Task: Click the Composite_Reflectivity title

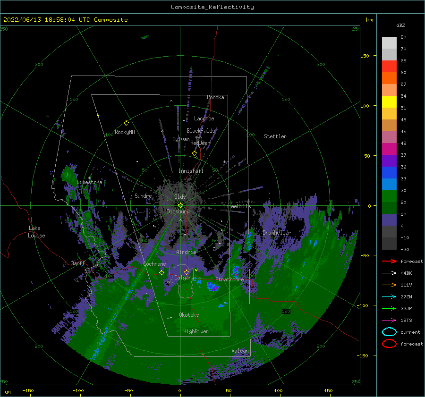Action: coord(212,7)
